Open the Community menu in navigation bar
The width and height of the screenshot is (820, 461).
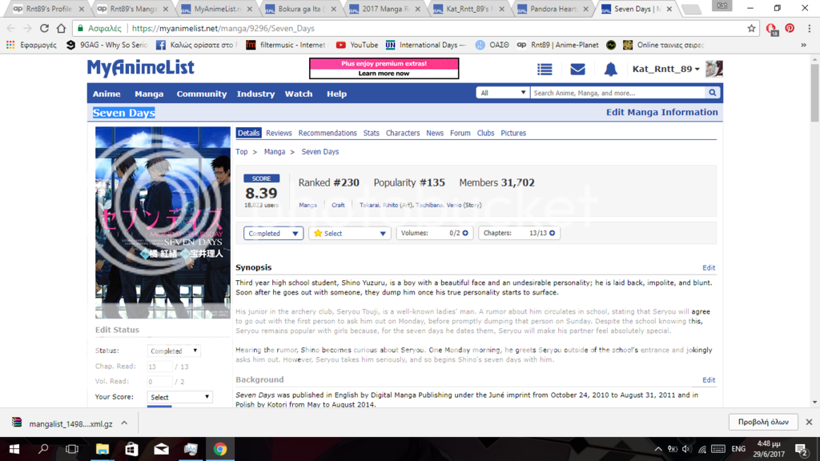[x=201, y=94]
